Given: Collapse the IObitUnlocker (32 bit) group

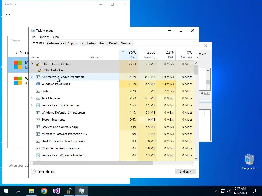Looking at the screenshot, I should pos(32,64).
